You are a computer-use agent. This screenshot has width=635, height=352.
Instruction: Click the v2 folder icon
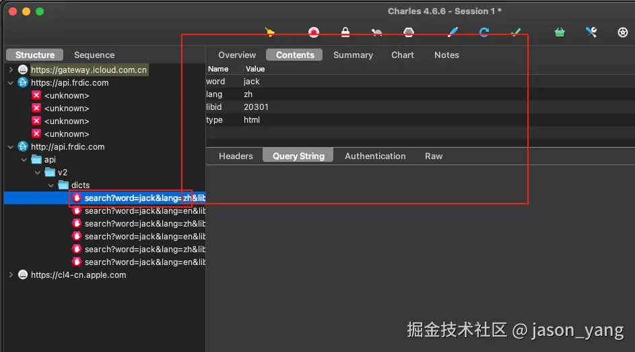(x=50, y=173)
